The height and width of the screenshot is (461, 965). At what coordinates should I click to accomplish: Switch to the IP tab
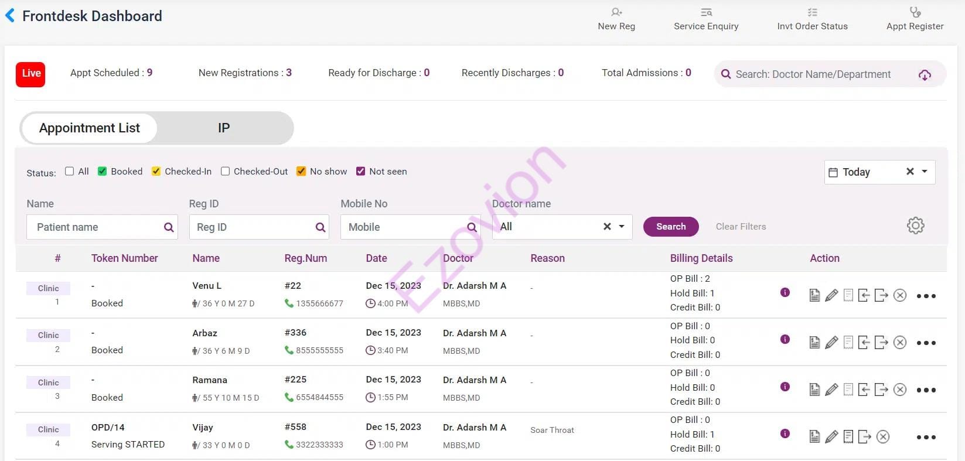pyautogui.click(x=224, y=128)
